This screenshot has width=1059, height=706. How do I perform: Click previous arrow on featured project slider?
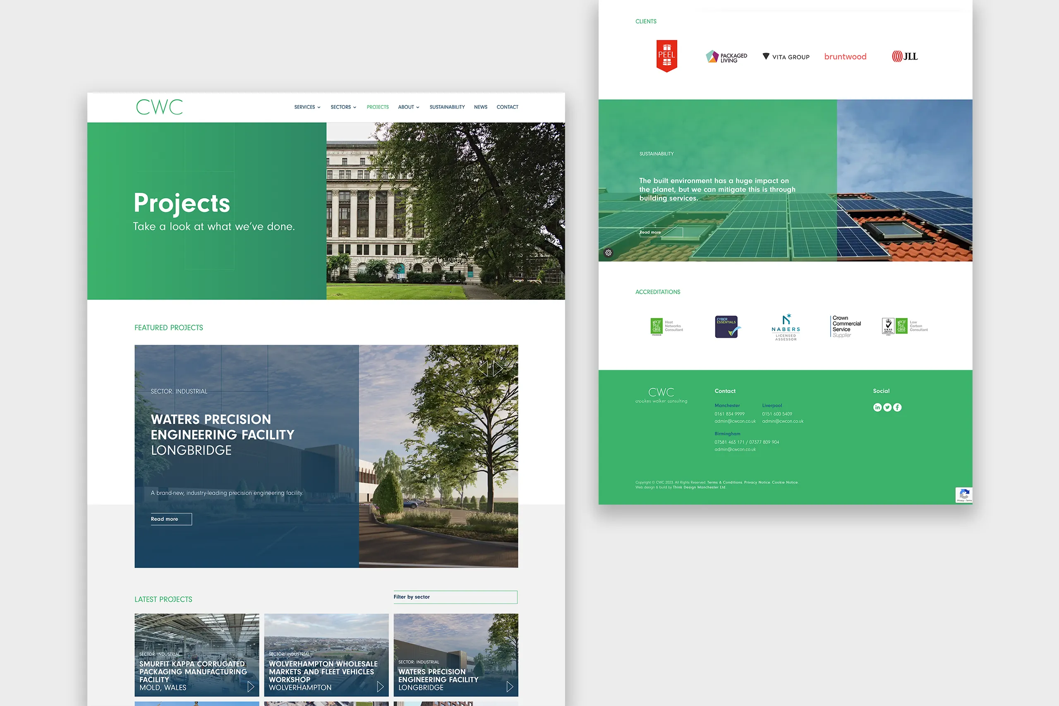pos(483,369)
